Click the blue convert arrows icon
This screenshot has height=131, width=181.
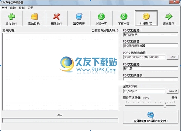pos(151,115)
